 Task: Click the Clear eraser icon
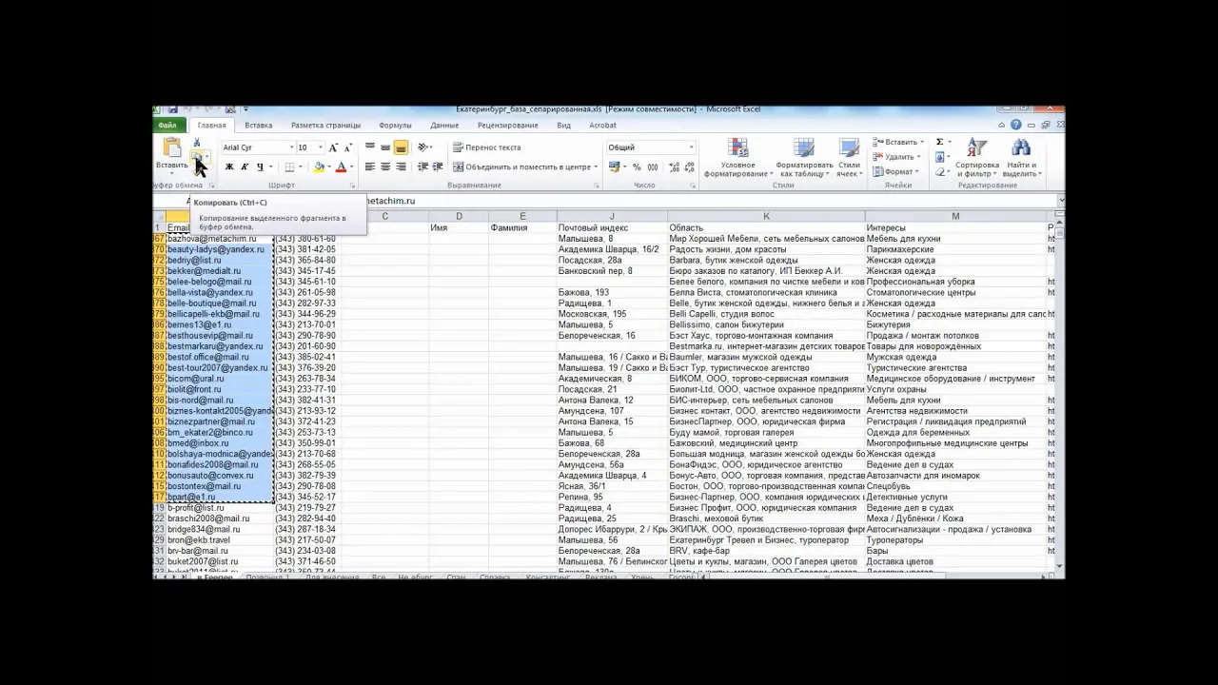(x=939, y=172)
